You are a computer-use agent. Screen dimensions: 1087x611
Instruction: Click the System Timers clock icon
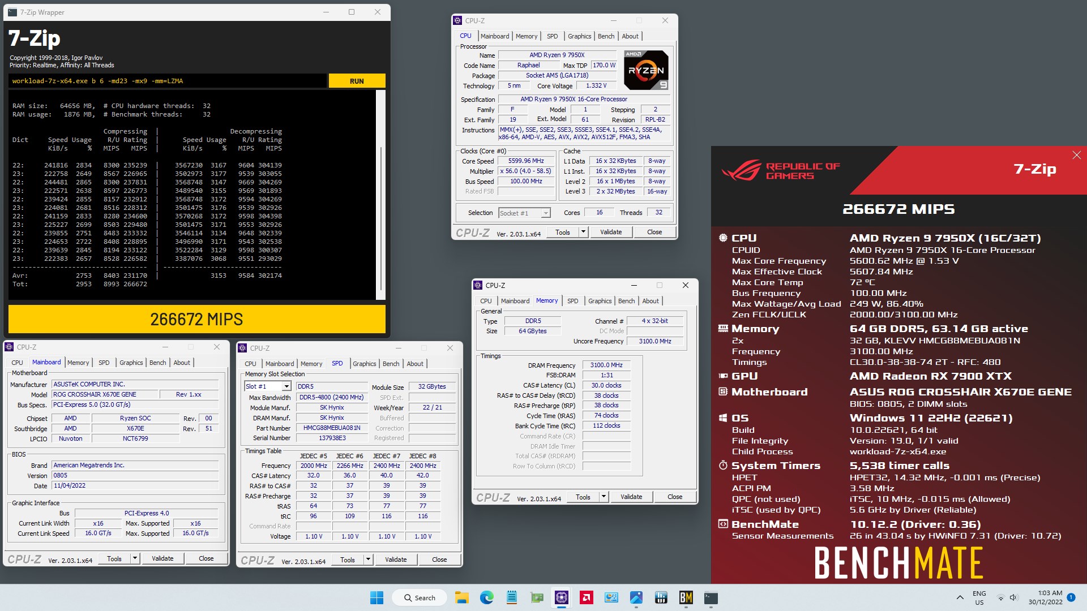coord(723,466)
